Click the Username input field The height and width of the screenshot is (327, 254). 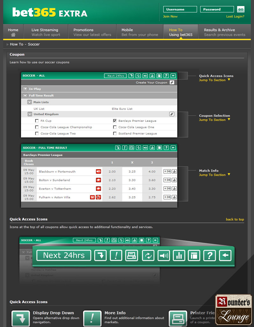pos(180,9)
